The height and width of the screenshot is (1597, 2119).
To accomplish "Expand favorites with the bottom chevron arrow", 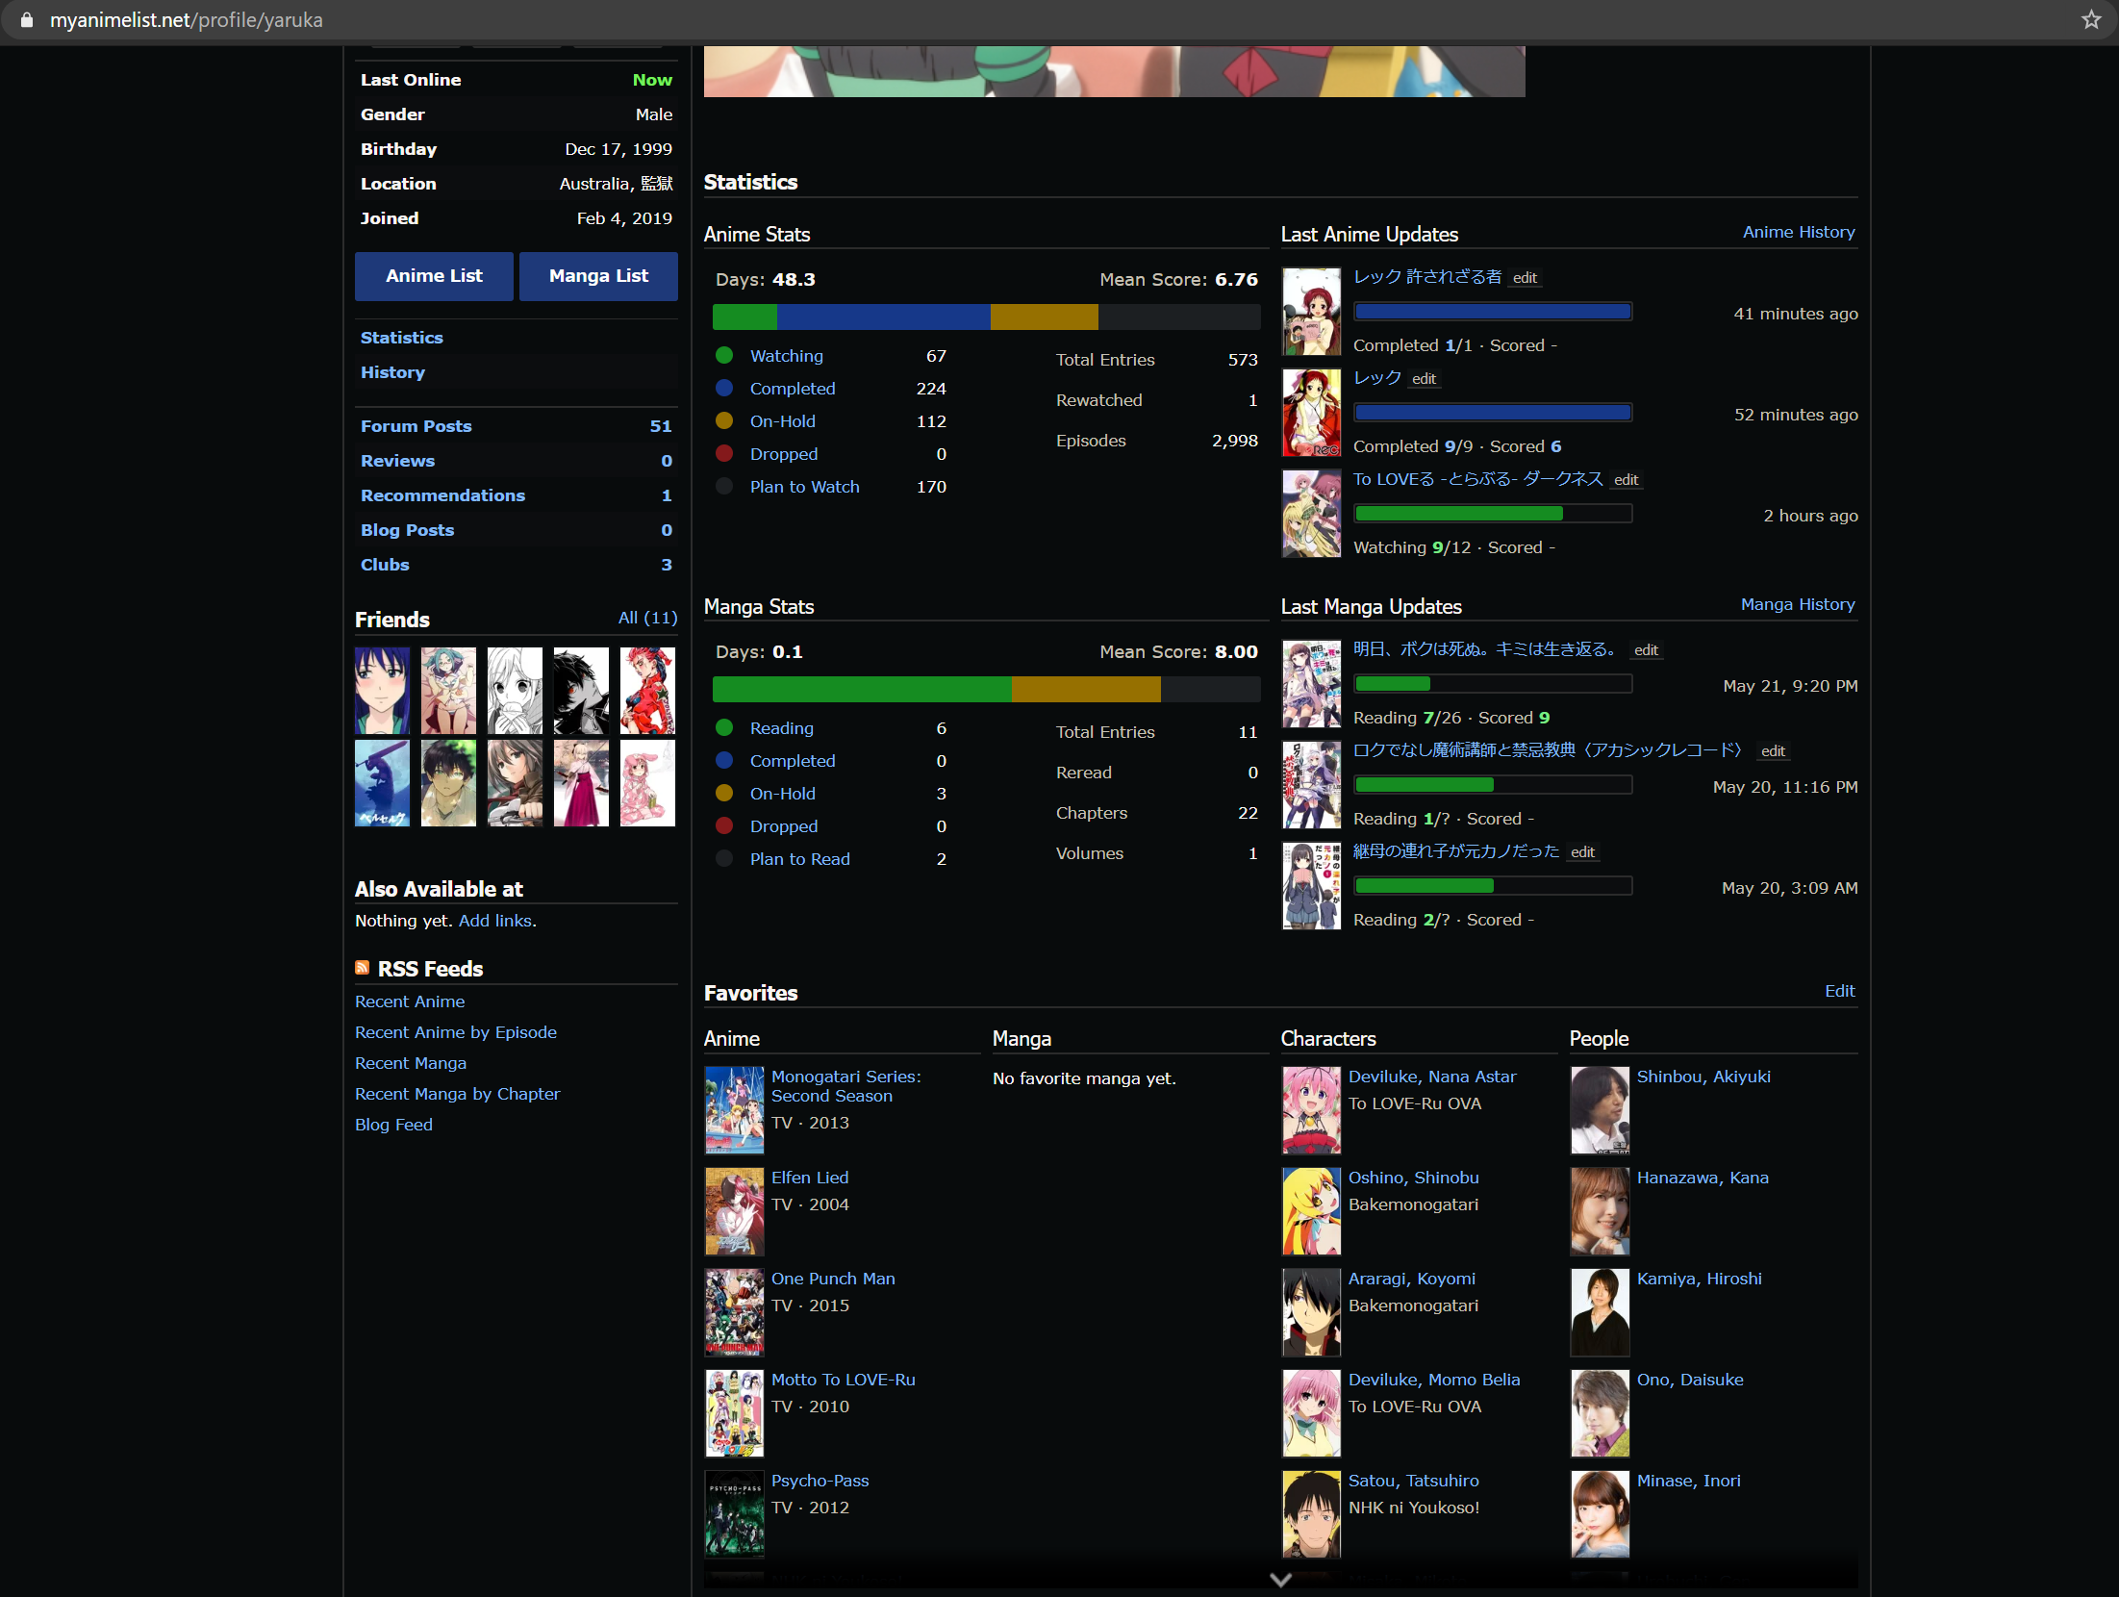I will (1280, 1579).
